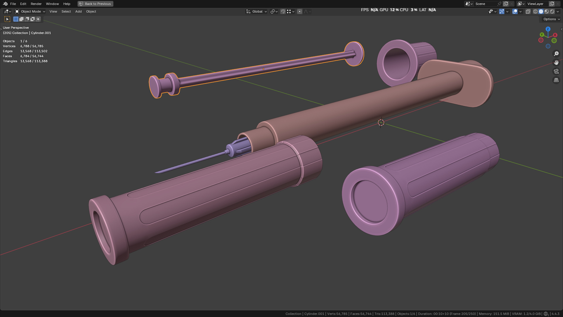Screen dimensions: 563x317
Task: Open the world online access globe icon
Action: tap(546, 314)
